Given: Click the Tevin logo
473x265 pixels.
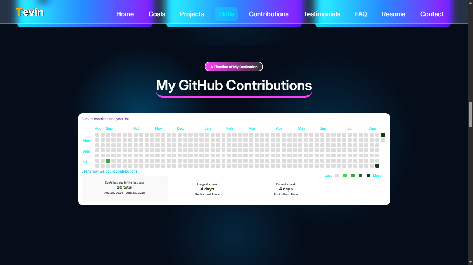Looking at the screenshot, I should (x=30, y=12).
